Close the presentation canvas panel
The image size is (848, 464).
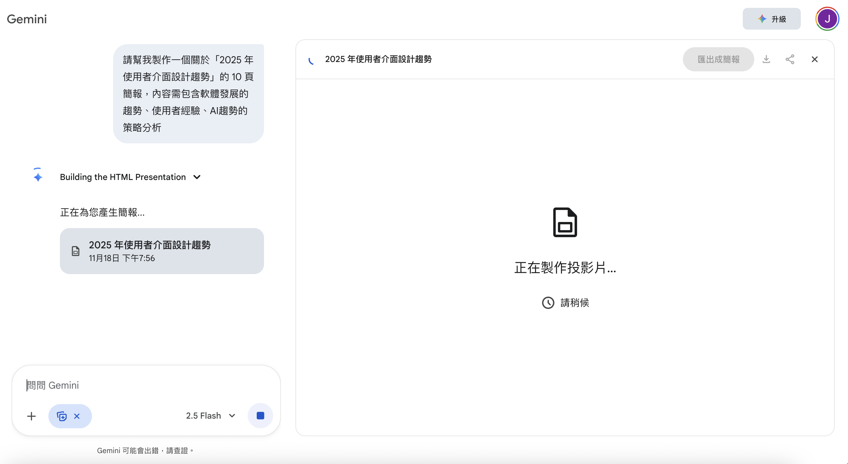pyautogui.click(x=814, y=59)
